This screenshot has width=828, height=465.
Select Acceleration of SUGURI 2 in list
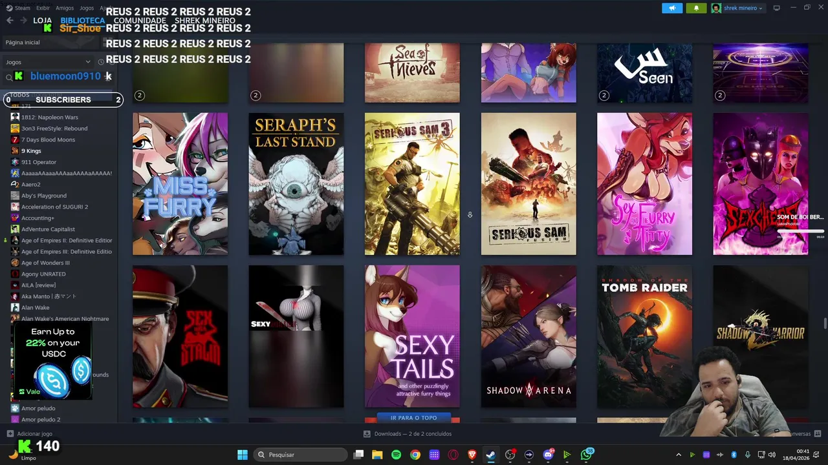54,207
